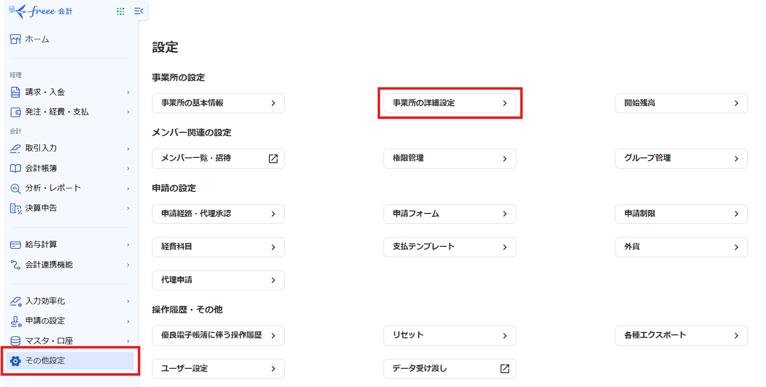This screenshot has width=766, height=387.
Task: Click the freee 会計 logo
Action: (41, 11)
